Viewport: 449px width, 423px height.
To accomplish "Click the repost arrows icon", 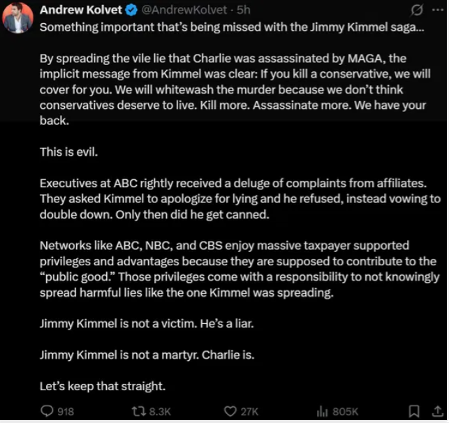I will pos(138,412).
